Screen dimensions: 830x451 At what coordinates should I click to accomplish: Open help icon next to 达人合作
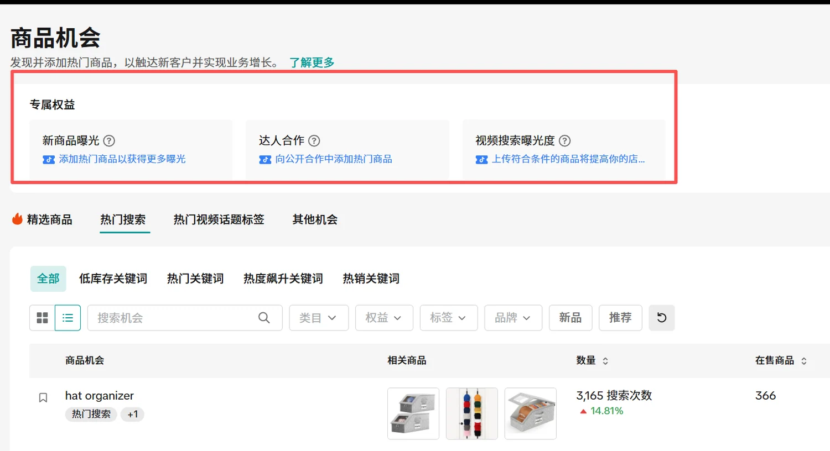click(x=314, y=141)
